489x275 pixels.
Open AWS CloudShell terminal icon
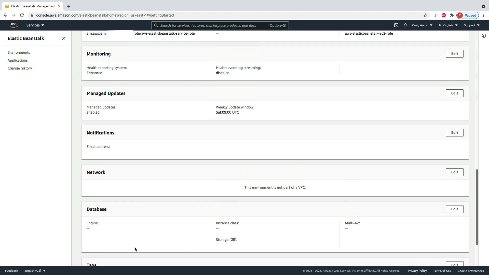(396, 25)
